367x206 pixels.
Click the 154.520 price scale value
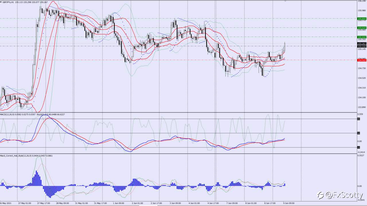(362, 78)
